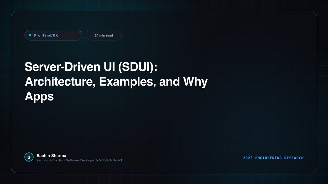
Task: Click "sachinsharma.dev · Software Developer & Mobile Architect" line
Action: 79,160
